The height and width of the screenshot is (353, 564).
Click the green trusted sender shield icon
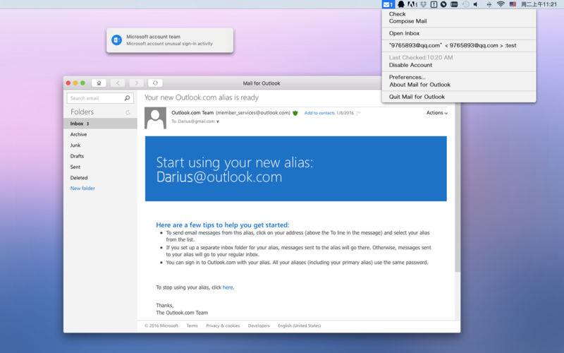click(295, 113)
